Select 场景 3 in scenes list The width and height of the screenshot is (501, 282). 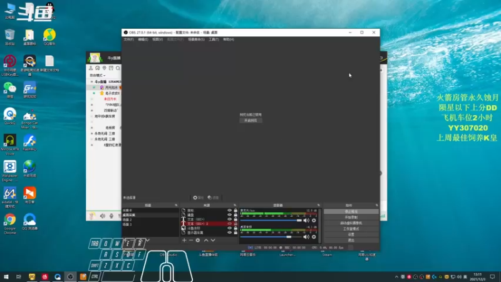(150, 224)
